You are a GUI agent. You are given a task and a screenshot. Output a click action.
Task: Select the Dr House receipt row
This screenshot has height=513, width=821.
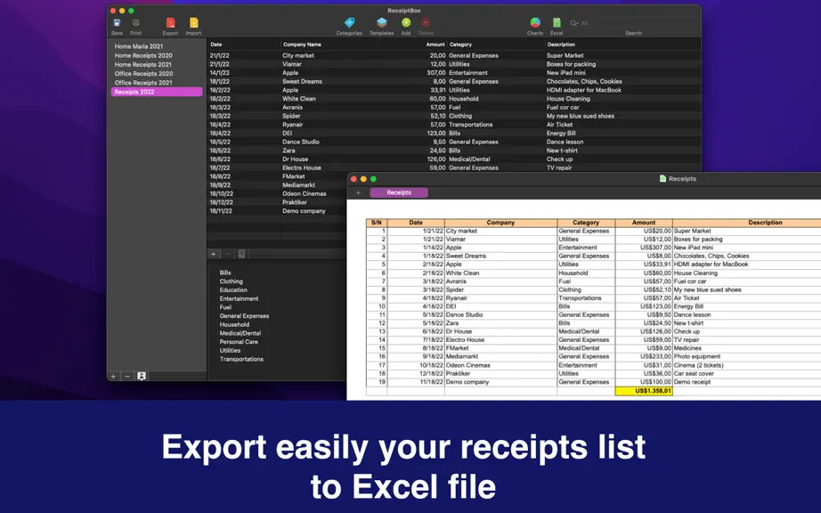(x=453, y=159)
